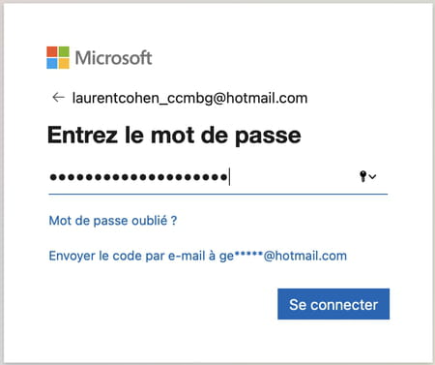435x365 pixels.
Task: Expand the chevron next to the key icon
Action: click(x=372, y=176)
